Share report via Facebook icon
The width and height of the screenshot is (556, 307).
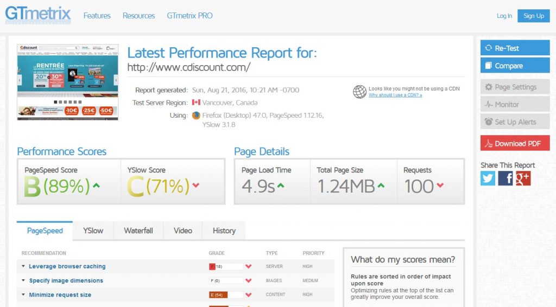pyautogui.click(x=506, y=178)
